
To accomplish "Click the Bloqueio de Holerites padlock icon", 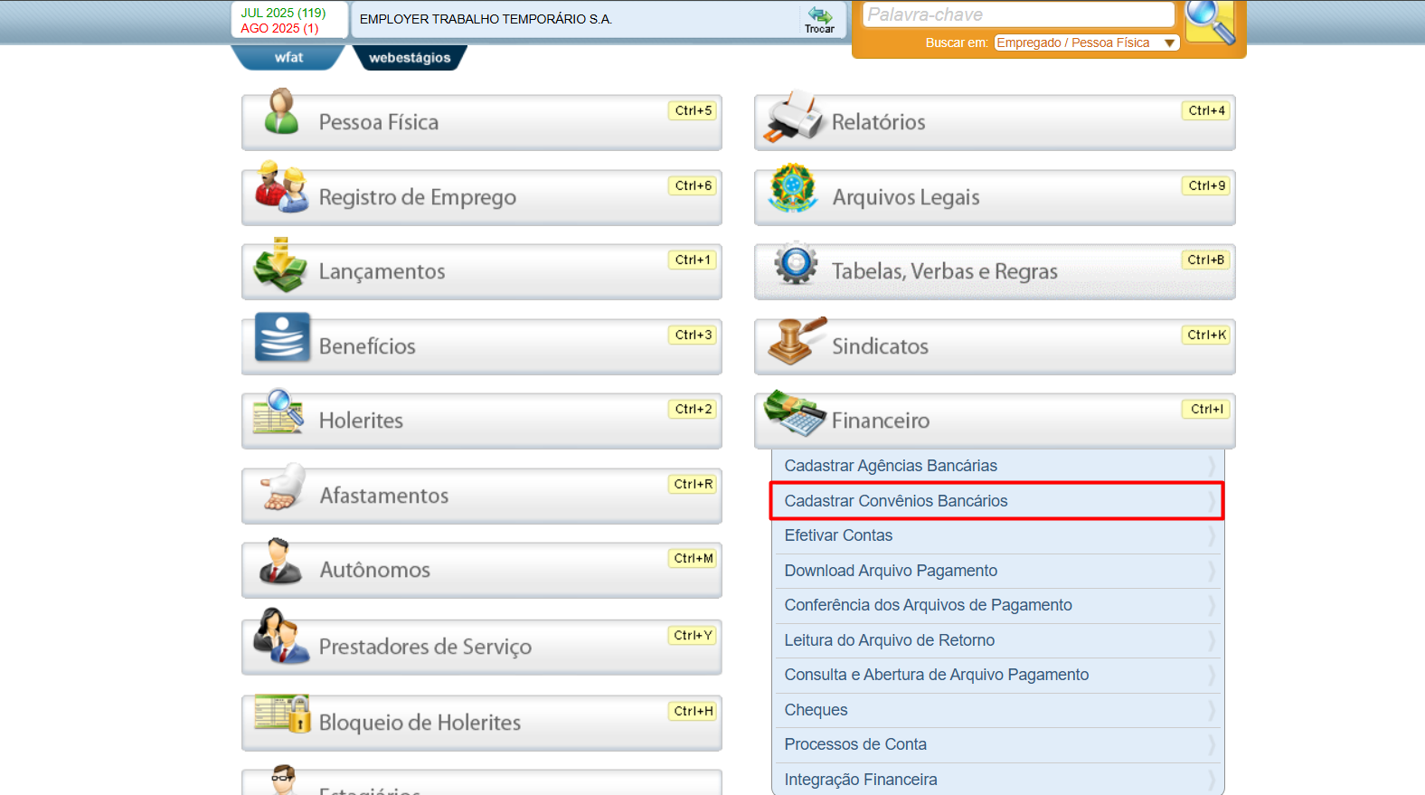I will (x=283, y=714).
